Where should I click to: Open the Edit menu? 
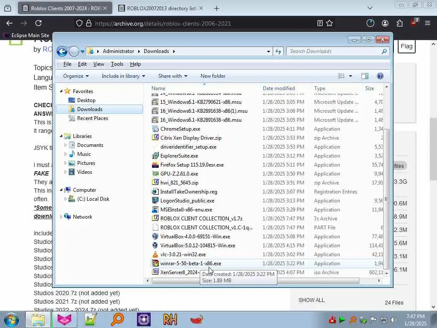(x=82, y=64)
